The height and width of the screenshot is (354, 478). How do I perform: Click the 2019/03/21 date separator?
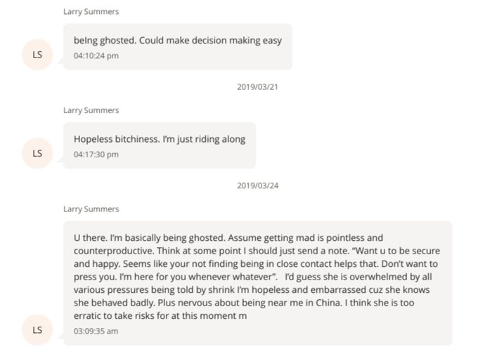254,87
